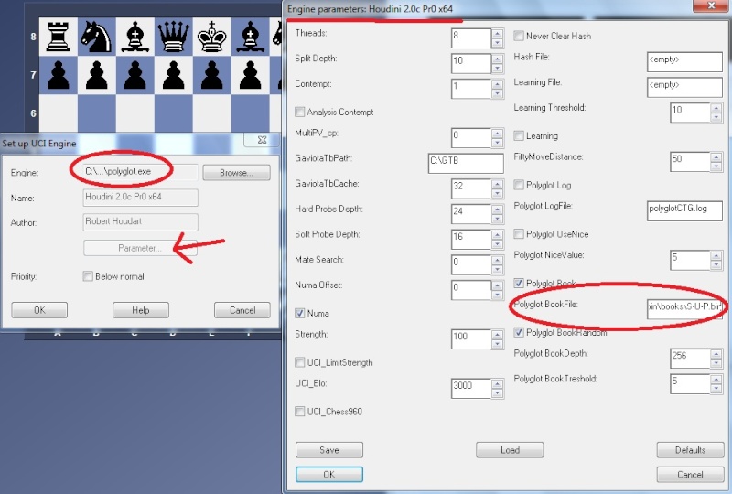Click the Browse button for engine path

click(236, 172)
